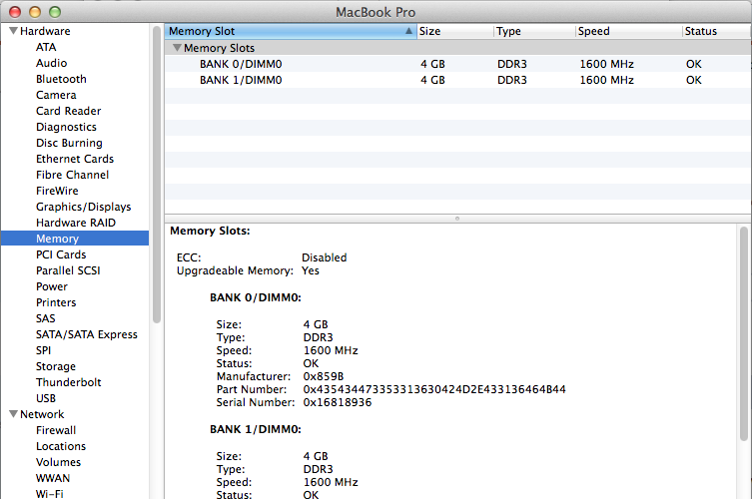Select Fibre Channel in the sidebar
Image resolution: width=752 pixels, height=499 pixels.
[x=73, y=175]
